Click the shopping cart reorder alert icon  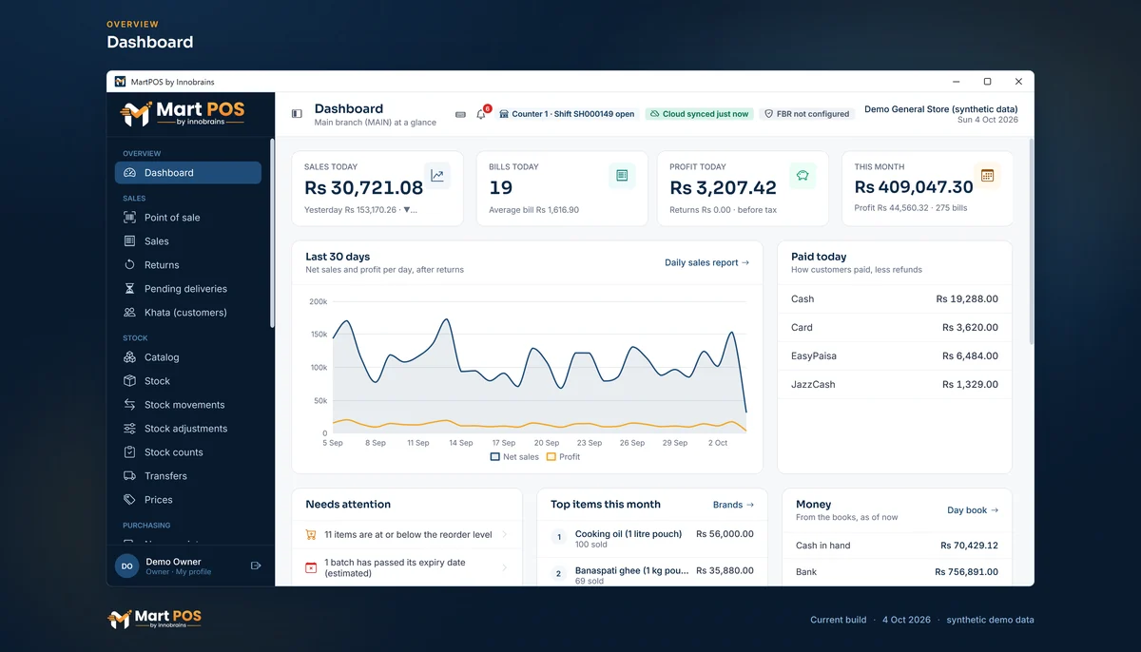311,535
